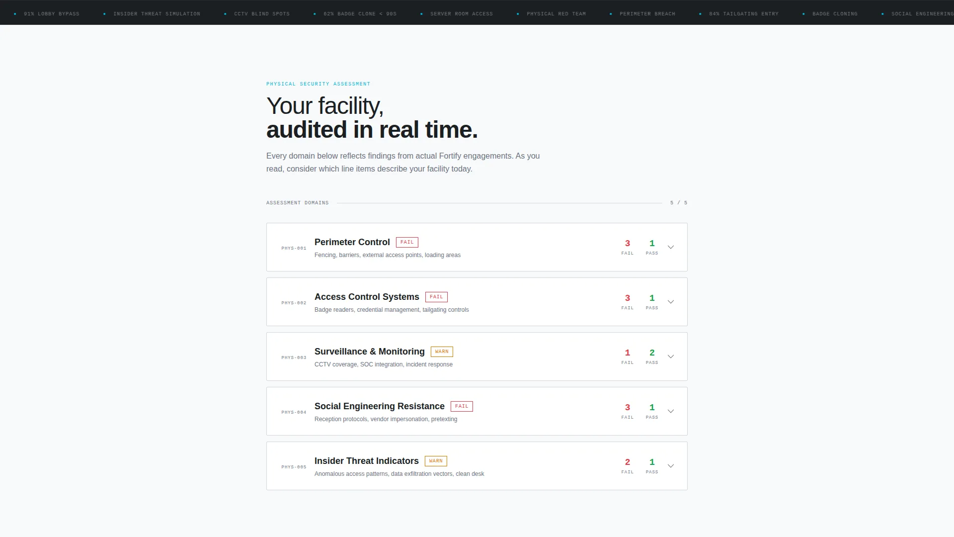
Task: Click the Social Engineering Resistance title
Action: click(380, 406)
